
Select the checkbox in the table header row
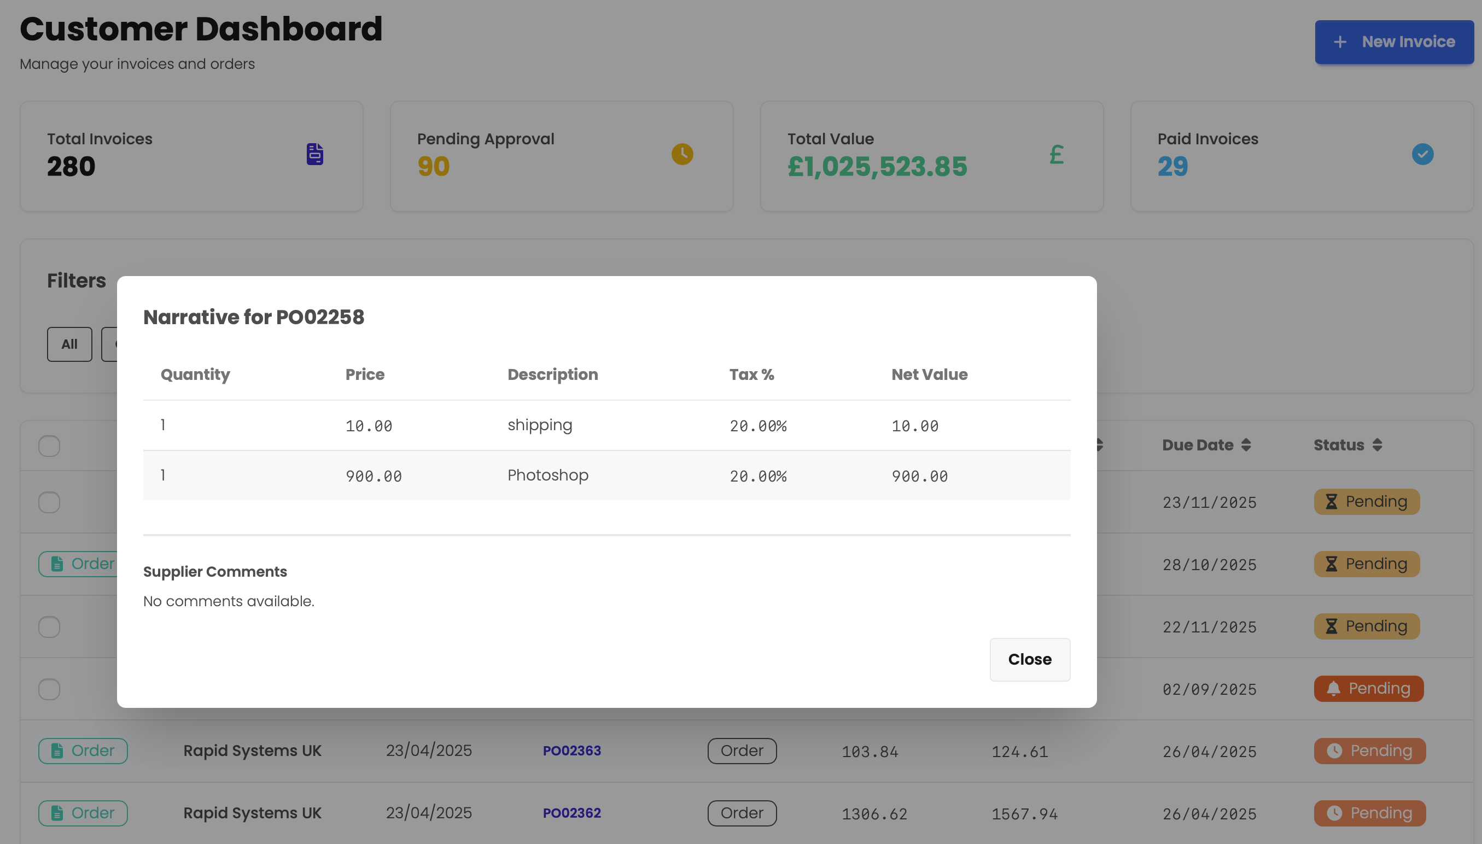49,446
